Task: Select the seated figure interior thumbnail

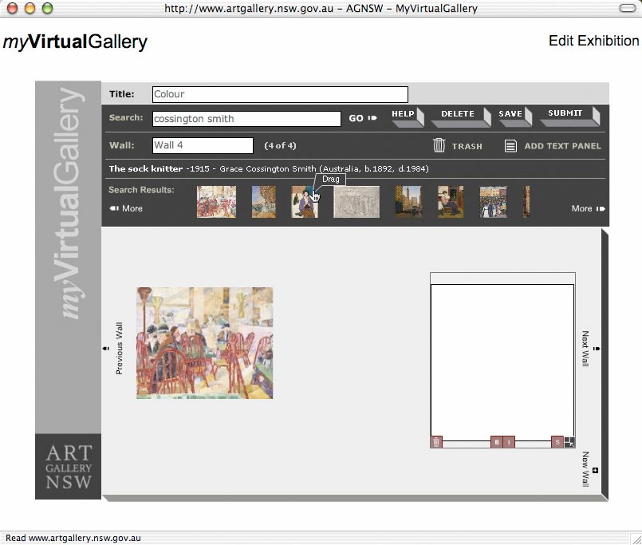Action: 451,202
